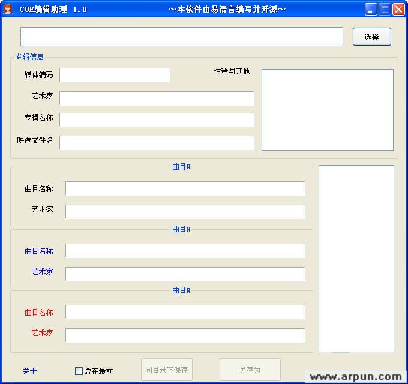Click the file path field beside 选择
This screenshot has width=408, height=384.
[181, 37]
